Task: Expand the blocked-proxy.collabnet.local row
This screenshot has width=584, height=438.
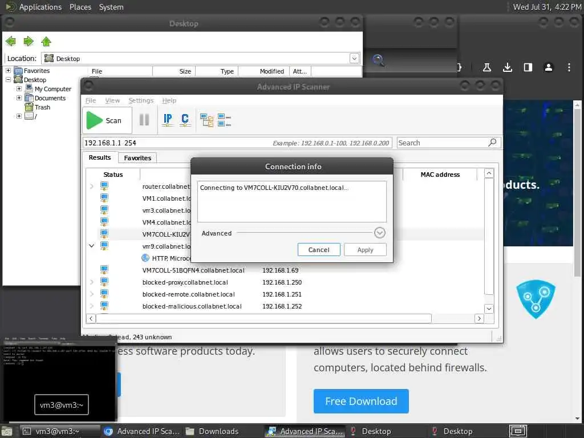Action: click(92, 282)
